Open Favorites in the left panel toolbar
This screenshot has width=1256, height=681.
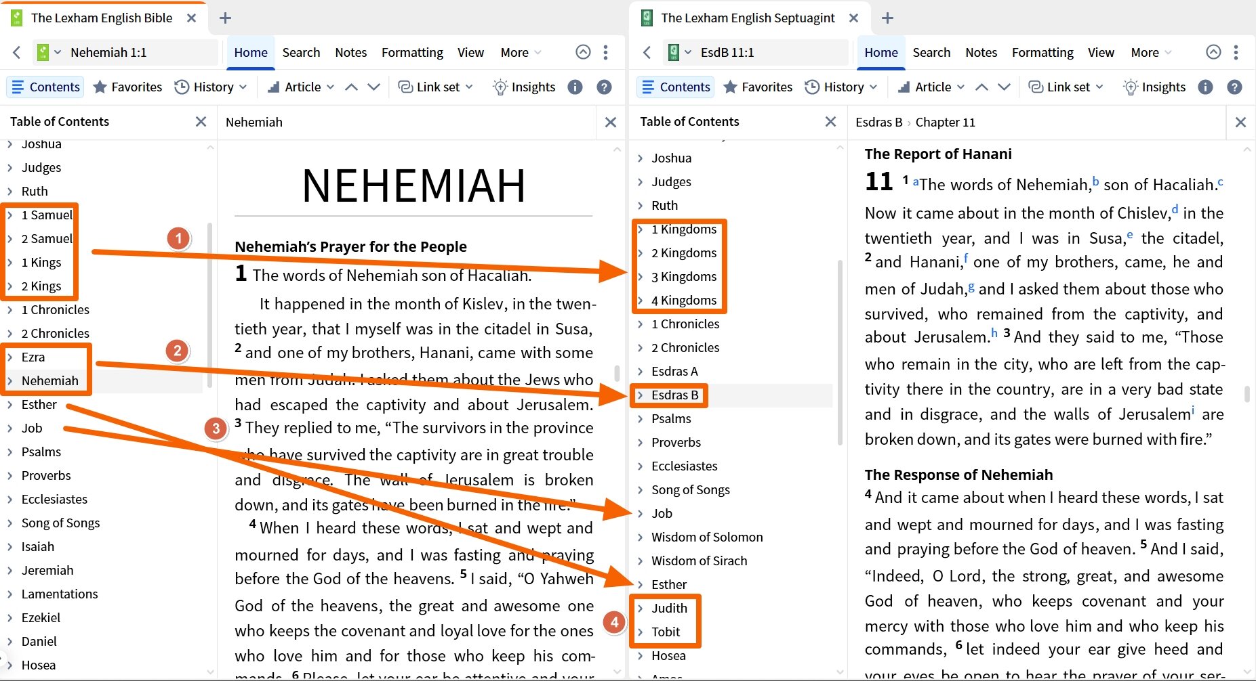click(x=127, y=87)
